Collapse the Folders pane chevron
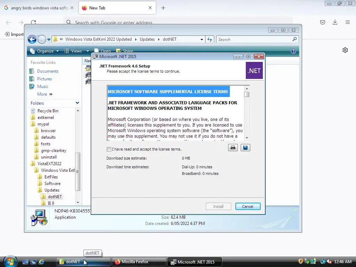 tap(77, 103)
